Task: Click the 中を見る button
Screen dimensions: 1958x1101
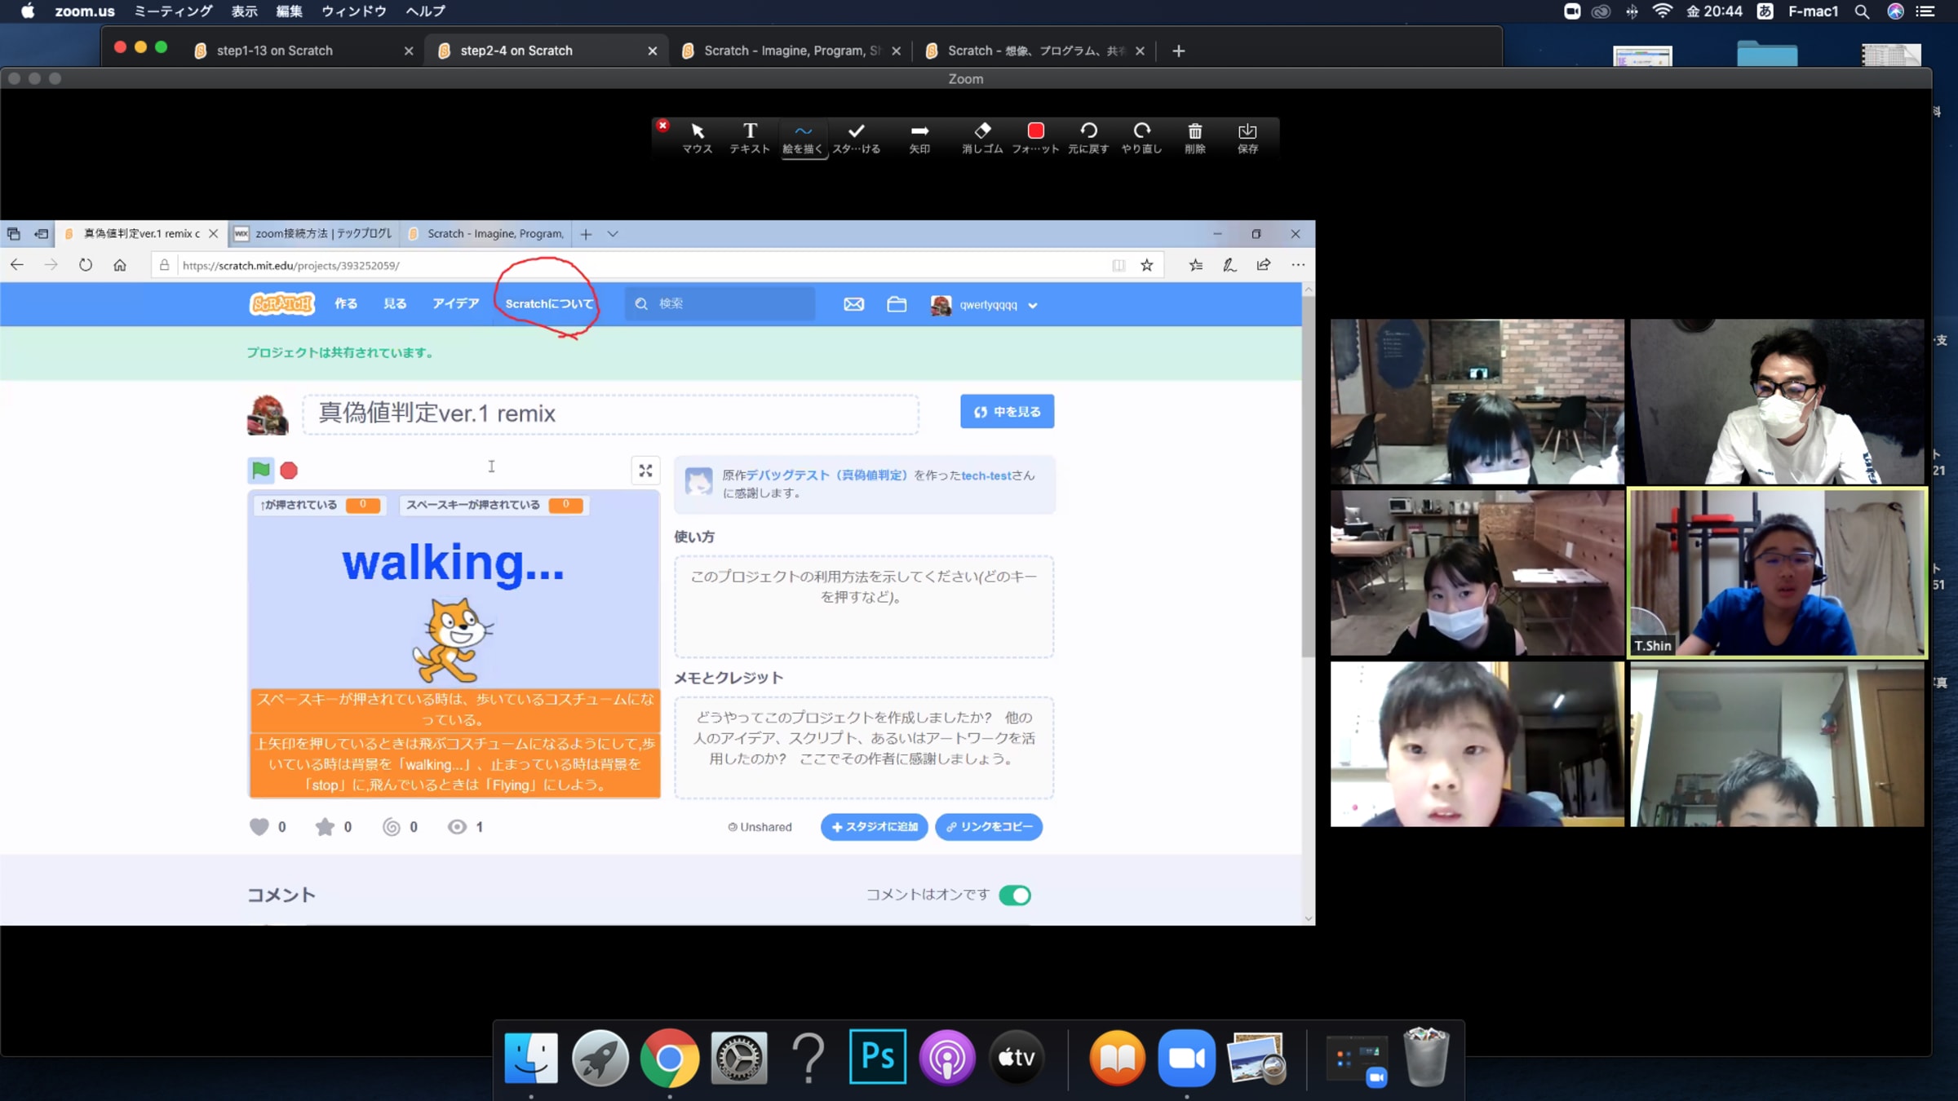Action: (1007, 412)
